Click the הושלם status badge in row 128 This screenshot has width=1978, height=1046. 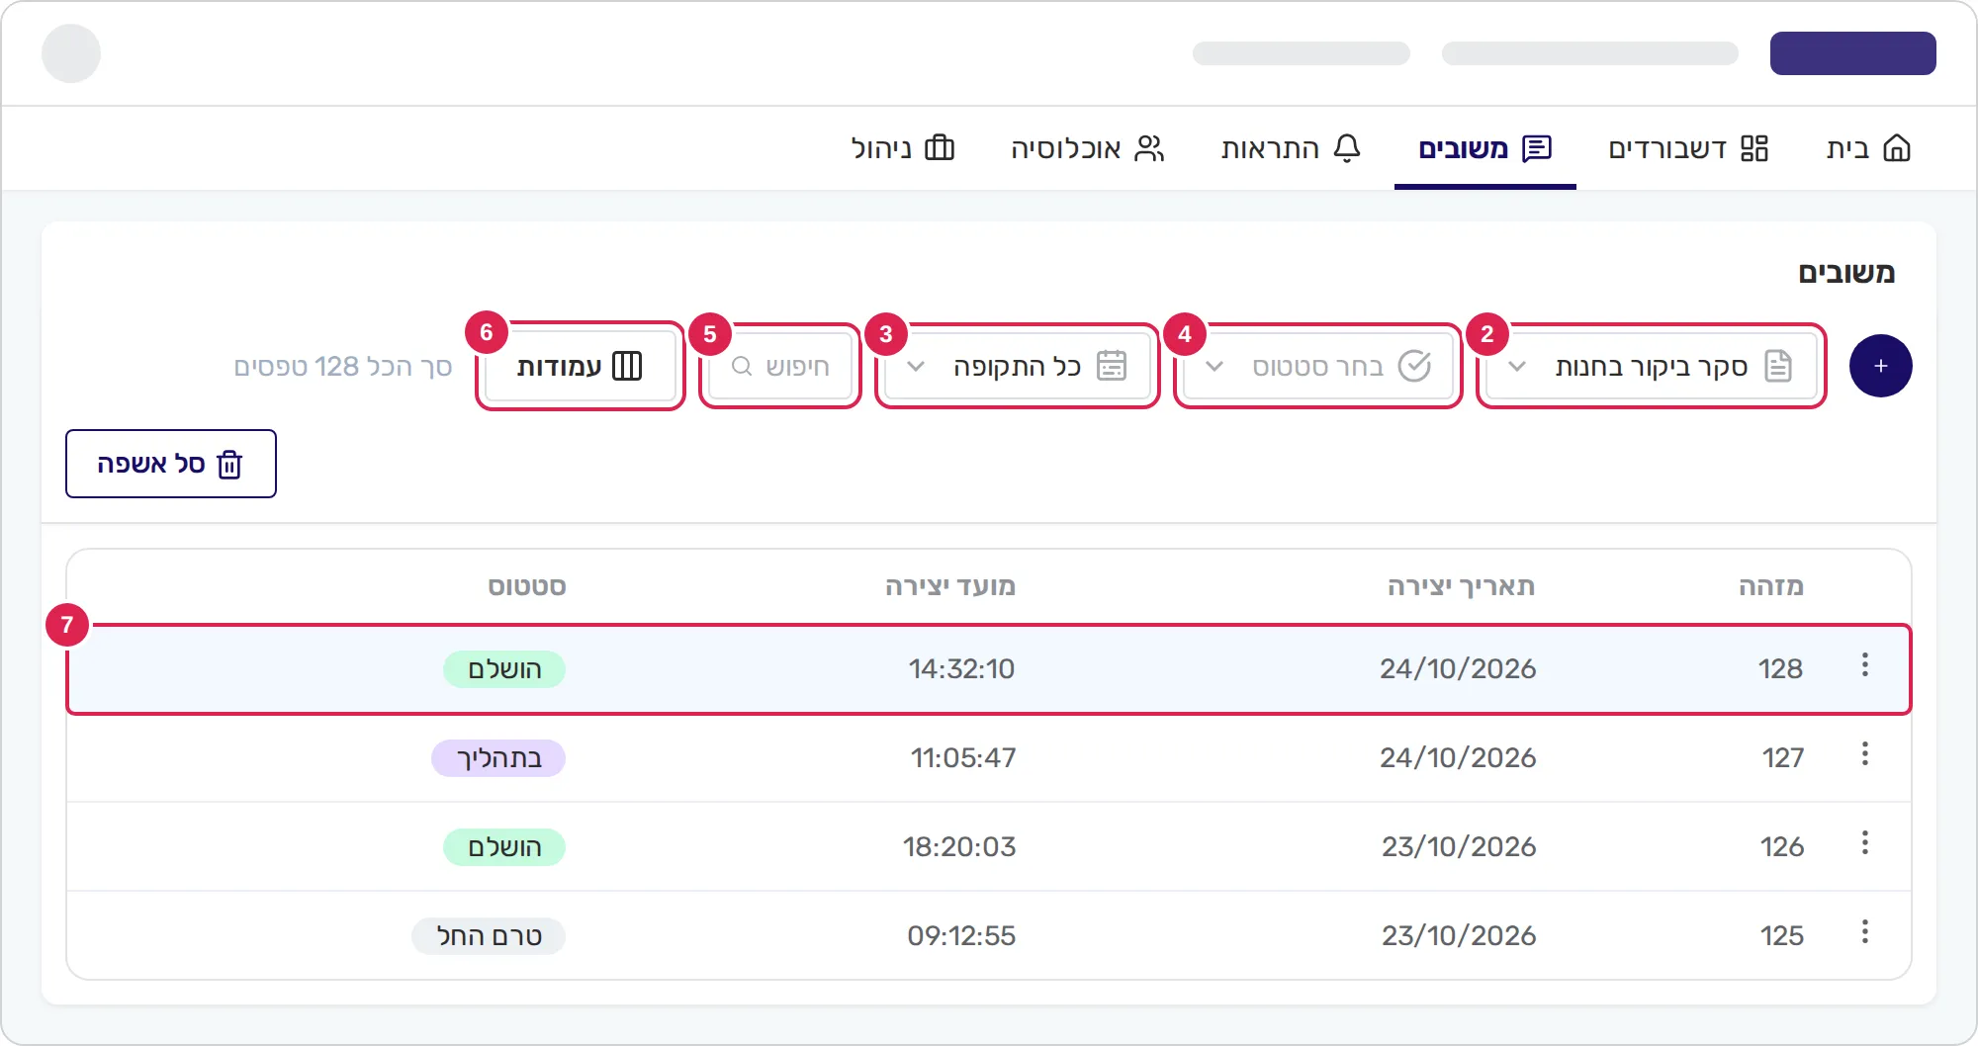tap(504, 669)
